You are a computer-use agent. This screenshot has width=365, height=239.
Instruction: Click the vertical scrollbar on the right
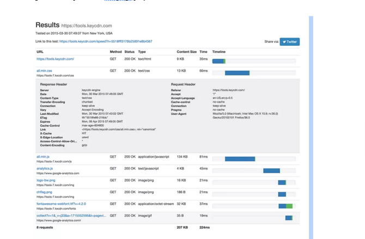(311, 128)
